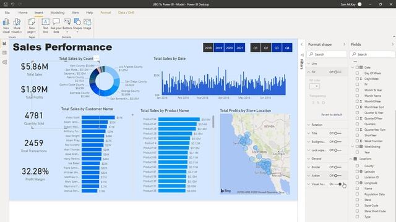Collapse the Format shape pane with arrow
The height and width of the screenshot is (222, 396).
click(x=344, y=44)
